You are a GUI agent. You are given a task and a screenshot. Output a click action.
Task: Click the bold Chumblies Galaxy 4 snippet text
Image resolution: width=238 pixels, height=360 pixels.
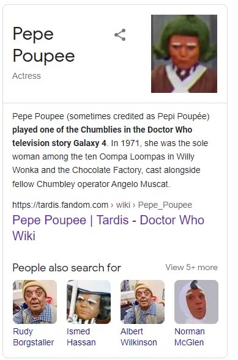(x=102, y=136)
